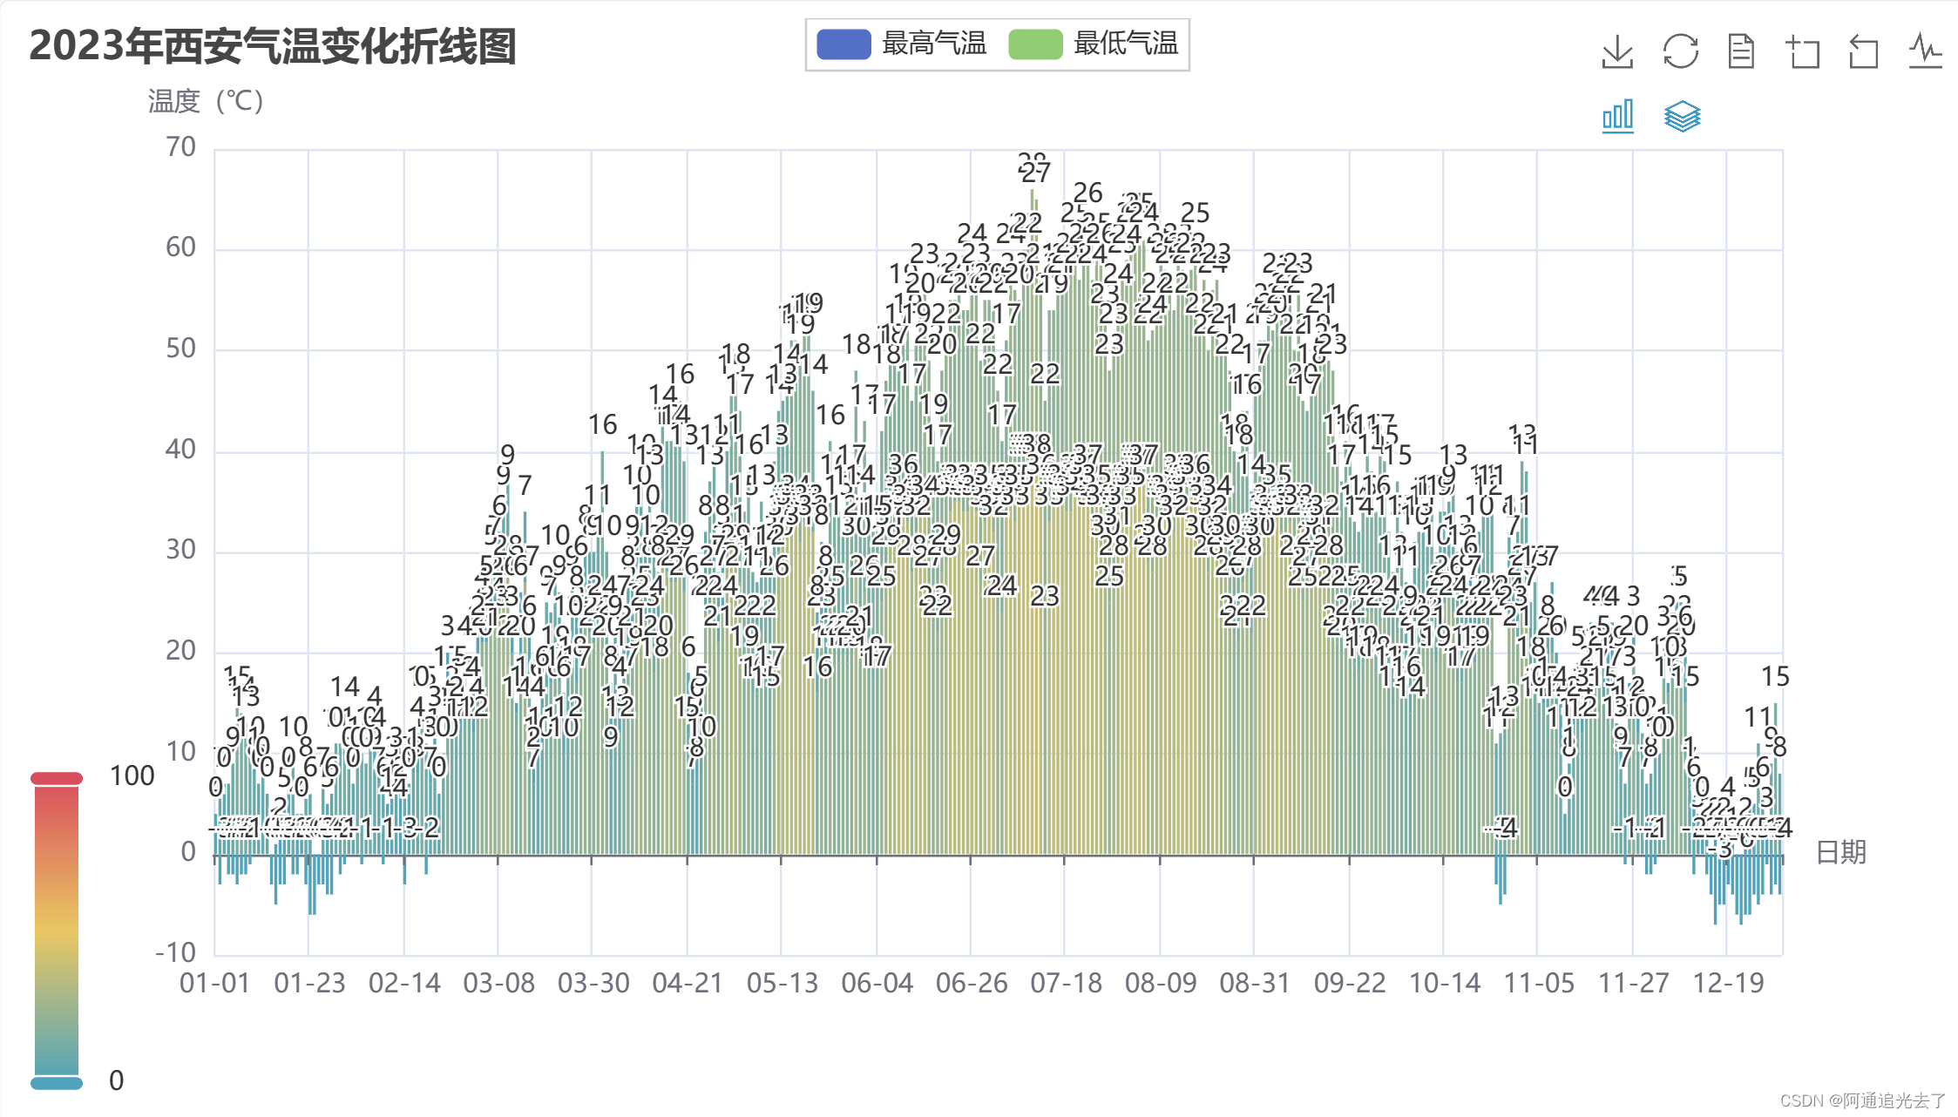The image size is (1958, 1117).
Task: Click the x-axis label 10-14
Action: click(1445, 983)
